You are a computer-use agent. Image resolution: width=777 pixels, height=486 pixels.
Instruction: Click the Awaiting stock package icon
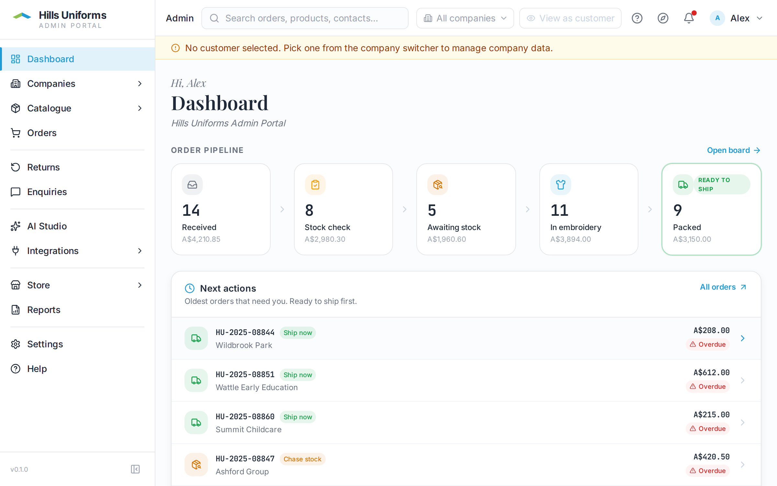point(438,185)
